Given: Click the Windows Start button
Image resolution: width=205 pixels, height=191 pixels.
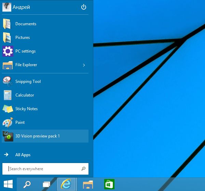Looking at the screenshot, I should [x=8, y=184].
